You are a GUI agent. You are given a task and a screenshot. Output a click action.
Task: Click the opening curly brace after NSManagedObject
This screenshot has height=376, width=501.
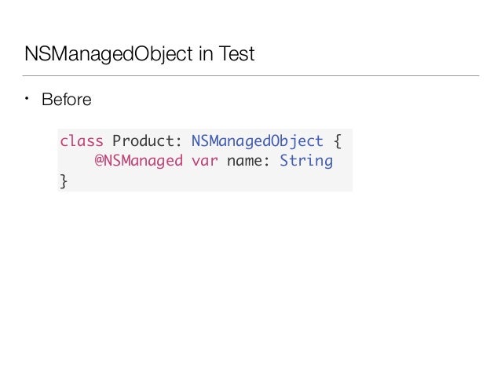coord(338,141)
